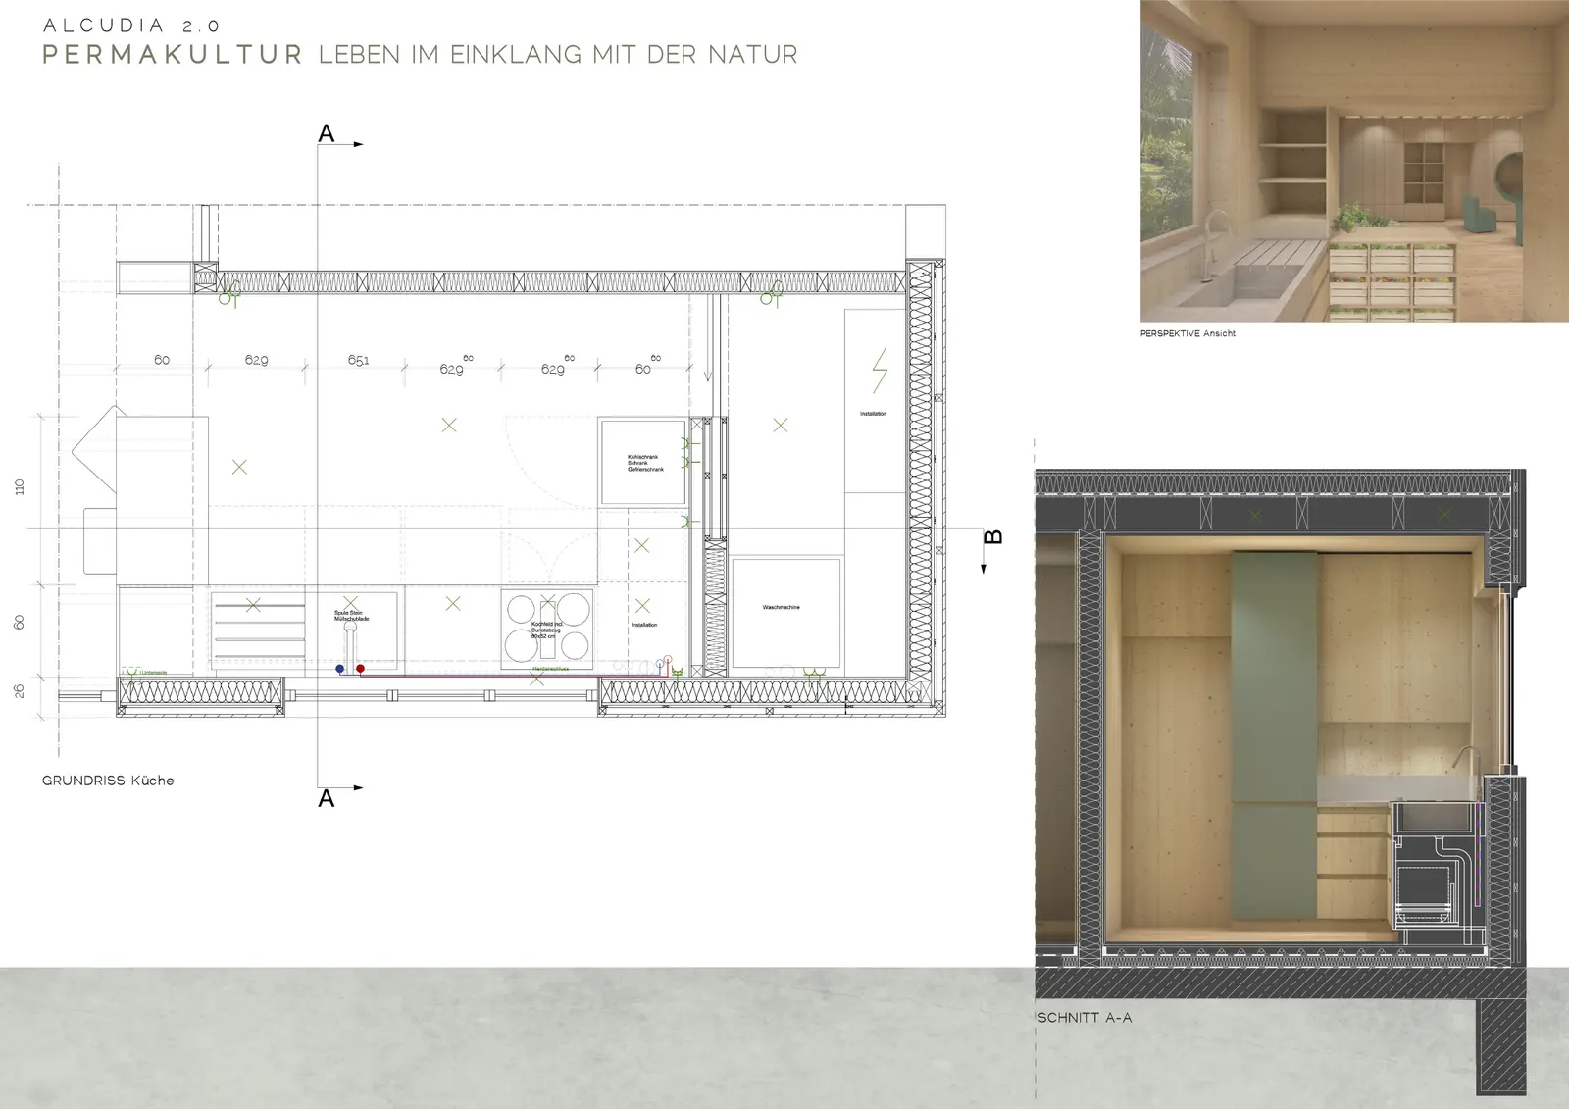Select the sink faucet symbol in plan
Image resolution: width=1569 pixels, height=1109 pixels.
(350, 645)
